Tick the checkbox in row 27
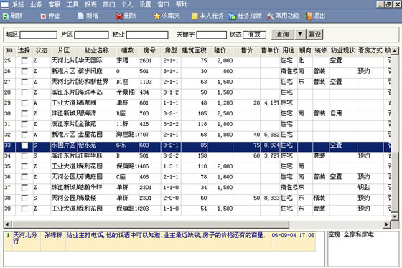 point(24,82)
